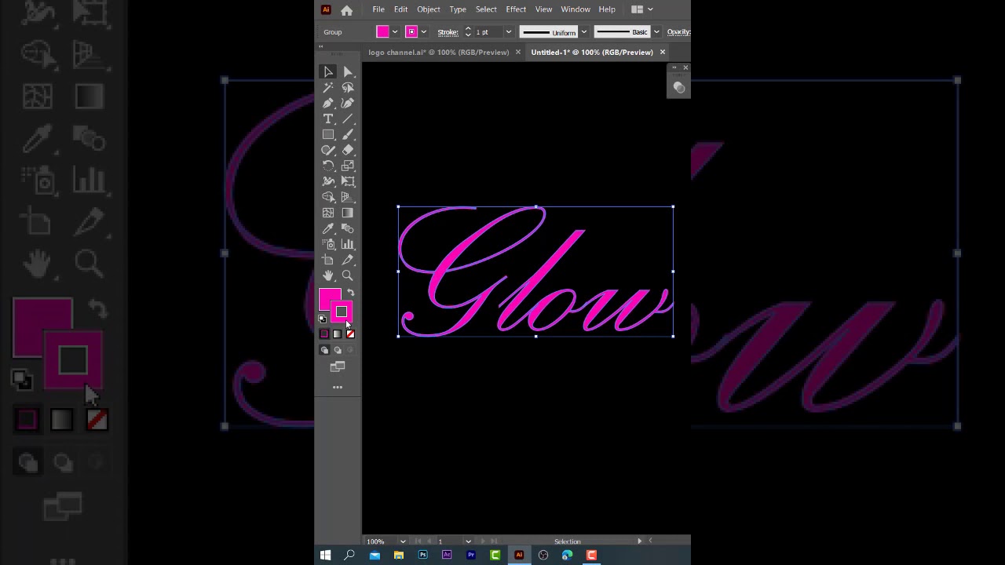The width and height of the screenshot is (1005, 565).
Task: Switch to Draw Behind drawing mode
Action: pyautogui.click(x=338, y=350)
